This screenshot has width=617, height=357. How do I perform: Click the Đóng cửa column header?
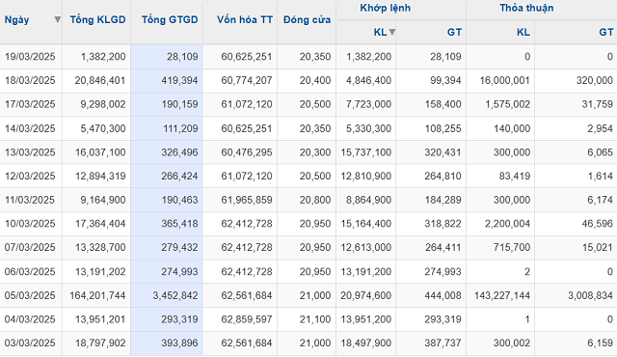coord(307,19)
